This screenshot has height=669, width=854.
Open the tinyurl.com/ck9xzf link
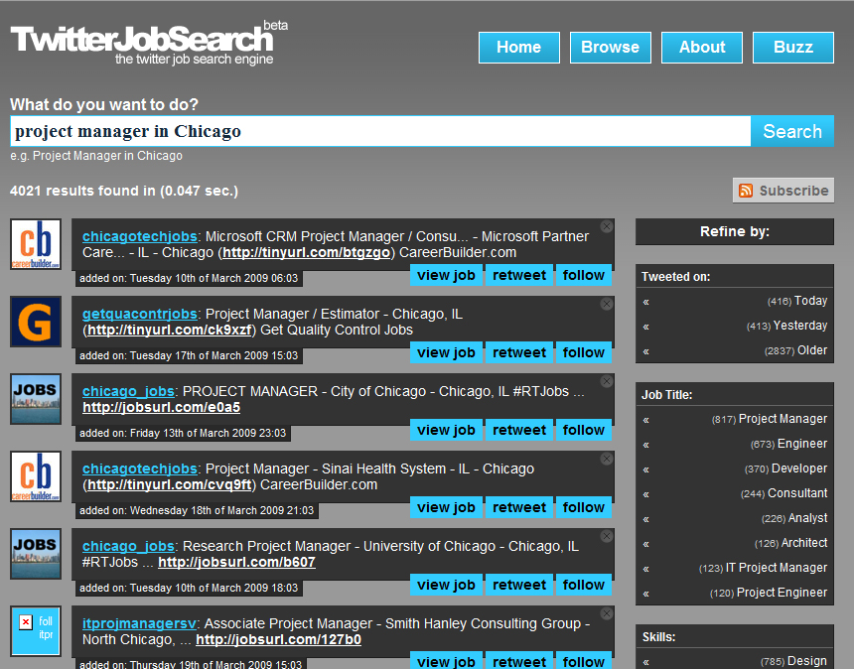(170, 330)
